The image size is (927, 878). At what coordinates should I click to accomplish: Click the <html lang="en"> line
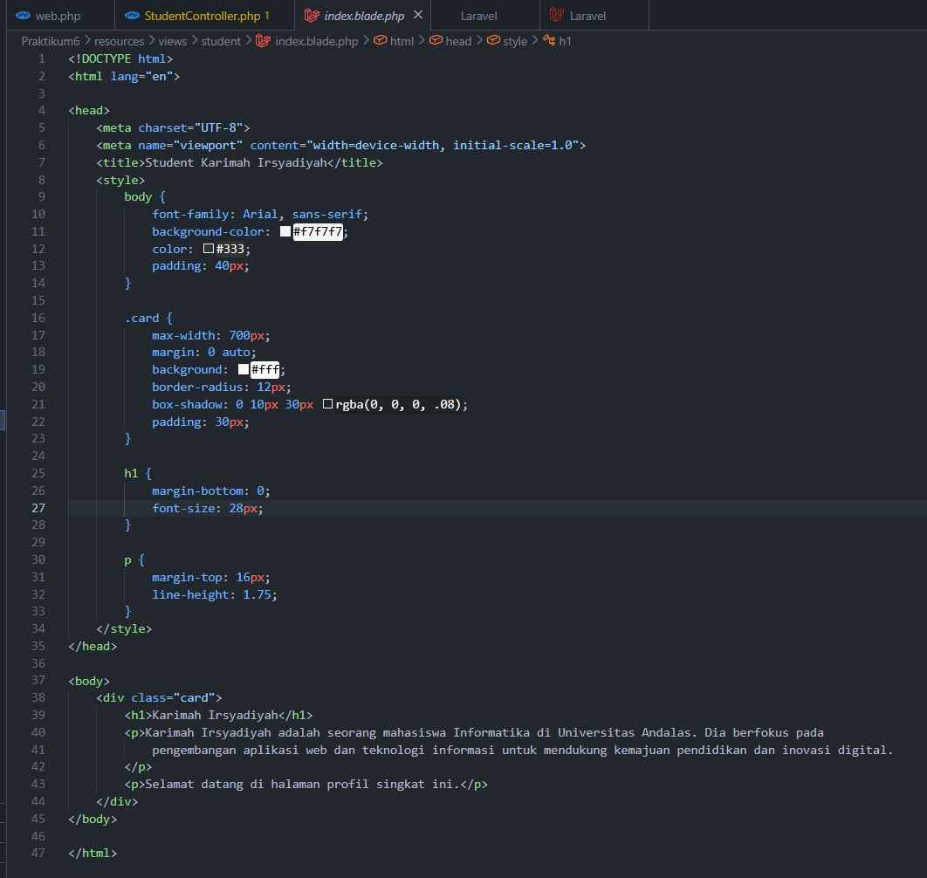click(124, 76)
